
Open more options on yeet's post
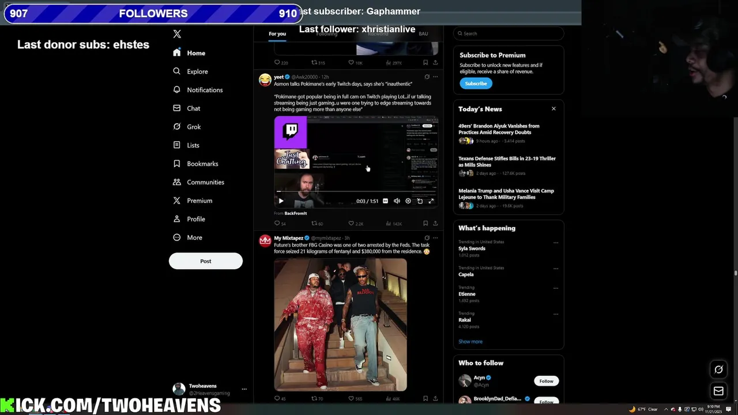coord(435,77)
